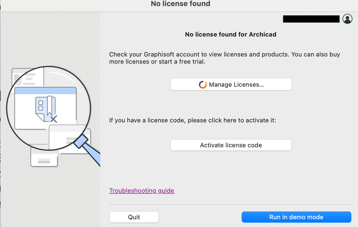Start Archicad with Run in demo mode
Viewport: 358px width, 227px height.
point(296,217)
